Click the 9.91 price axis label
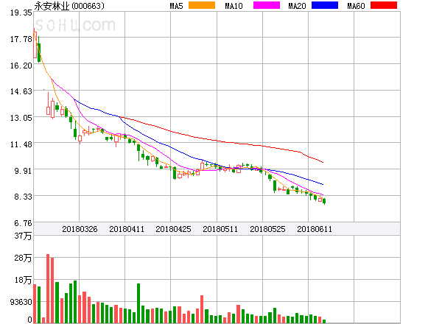The width and height of the screenshot is (442, 324). 23,171
